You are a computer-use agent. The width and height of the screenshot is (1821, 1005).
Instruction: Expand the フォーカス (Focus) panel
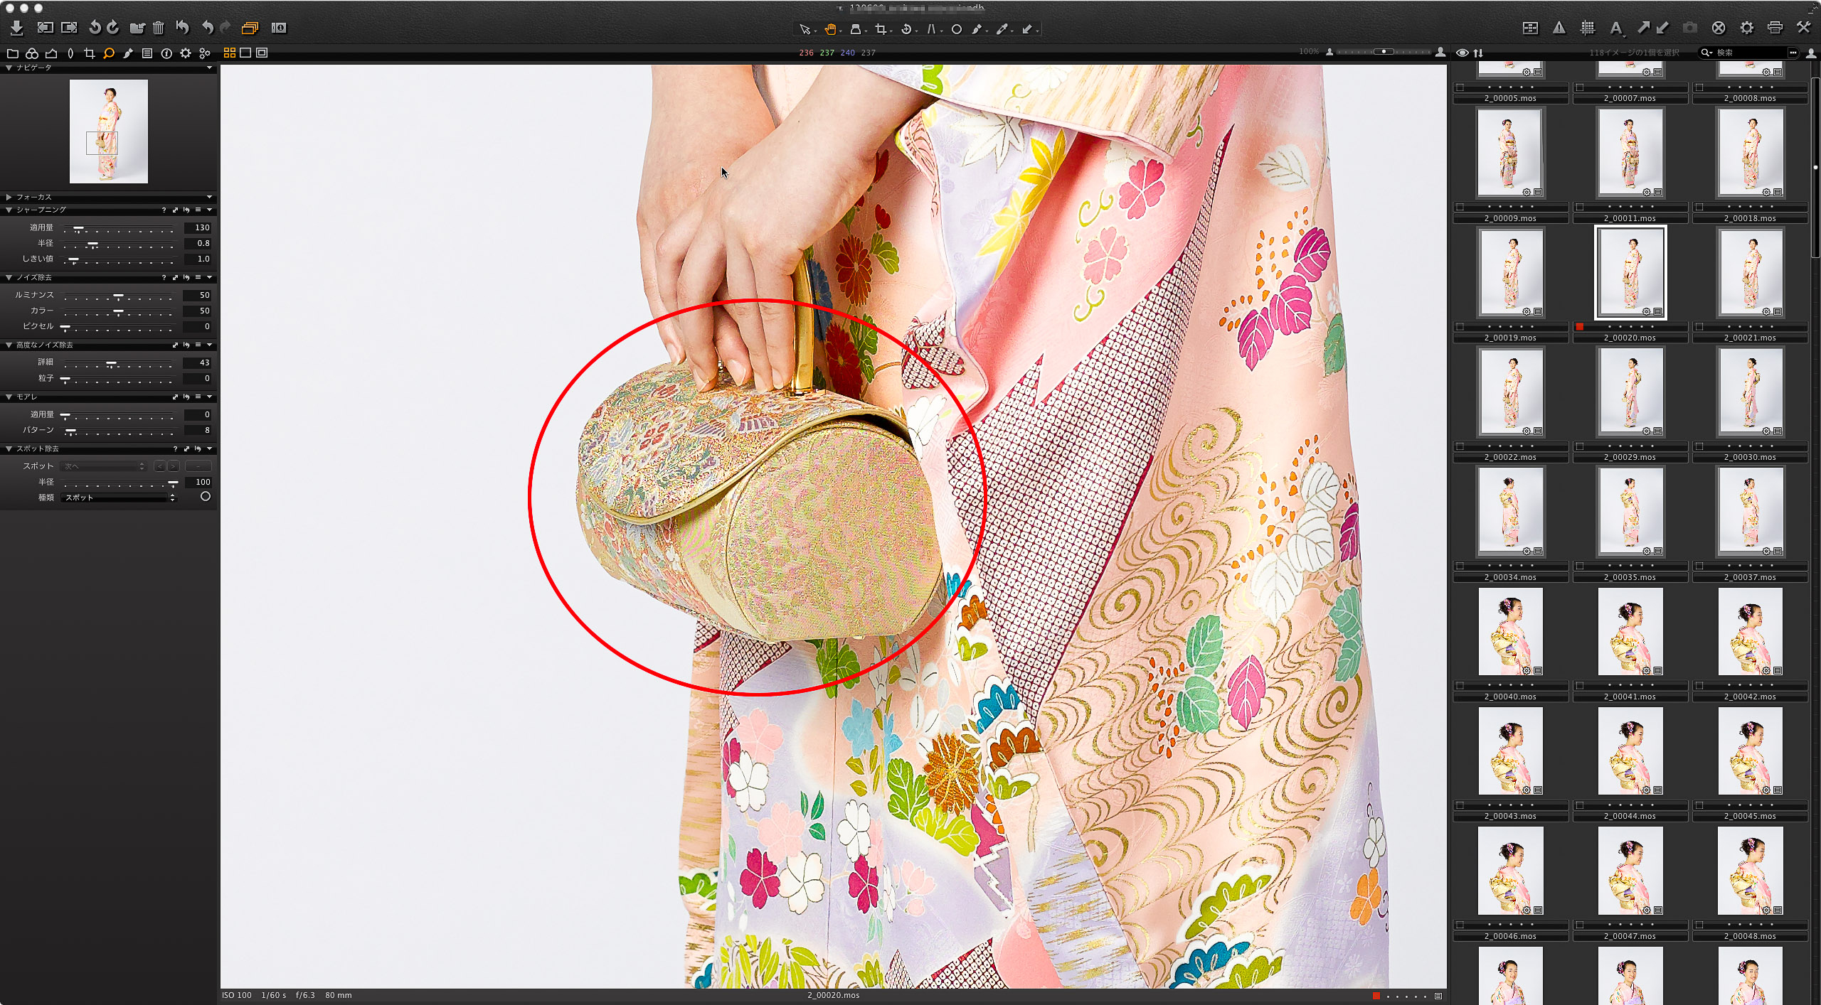[9, 197]
